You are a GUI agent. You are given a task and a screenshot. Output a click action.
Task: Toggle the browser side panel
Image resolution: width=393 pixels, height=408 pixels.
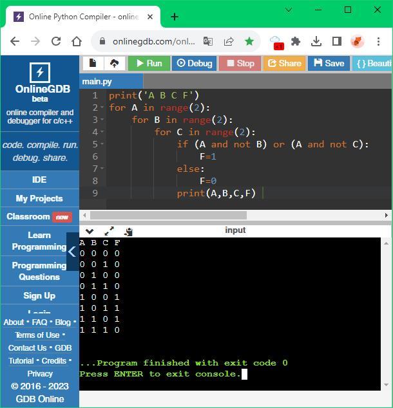click(337, 41)
